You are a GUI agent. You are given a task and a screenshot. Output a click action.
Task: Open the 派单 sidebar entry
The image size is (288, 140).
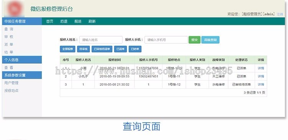(9, 44)
